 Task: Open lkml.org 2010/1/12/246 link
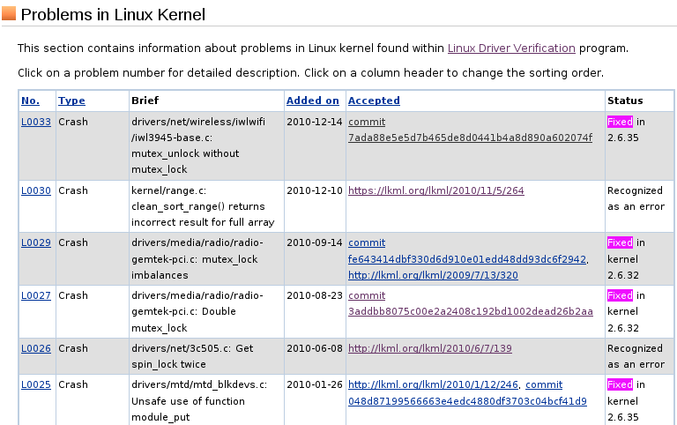click(x=433, y=384)
